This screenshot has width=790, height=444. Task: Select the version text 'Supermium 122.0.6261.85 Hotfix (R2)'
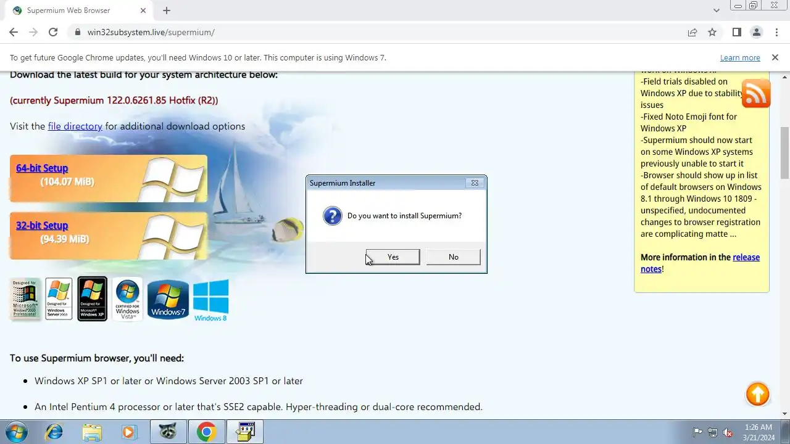point(135,100)
